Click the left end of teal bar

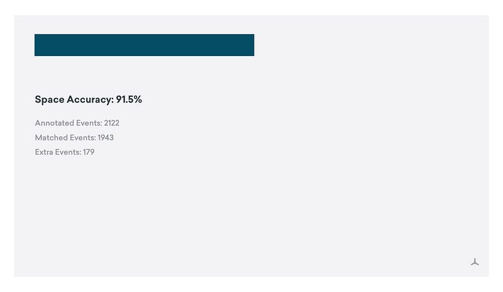[x=37, y=45]
